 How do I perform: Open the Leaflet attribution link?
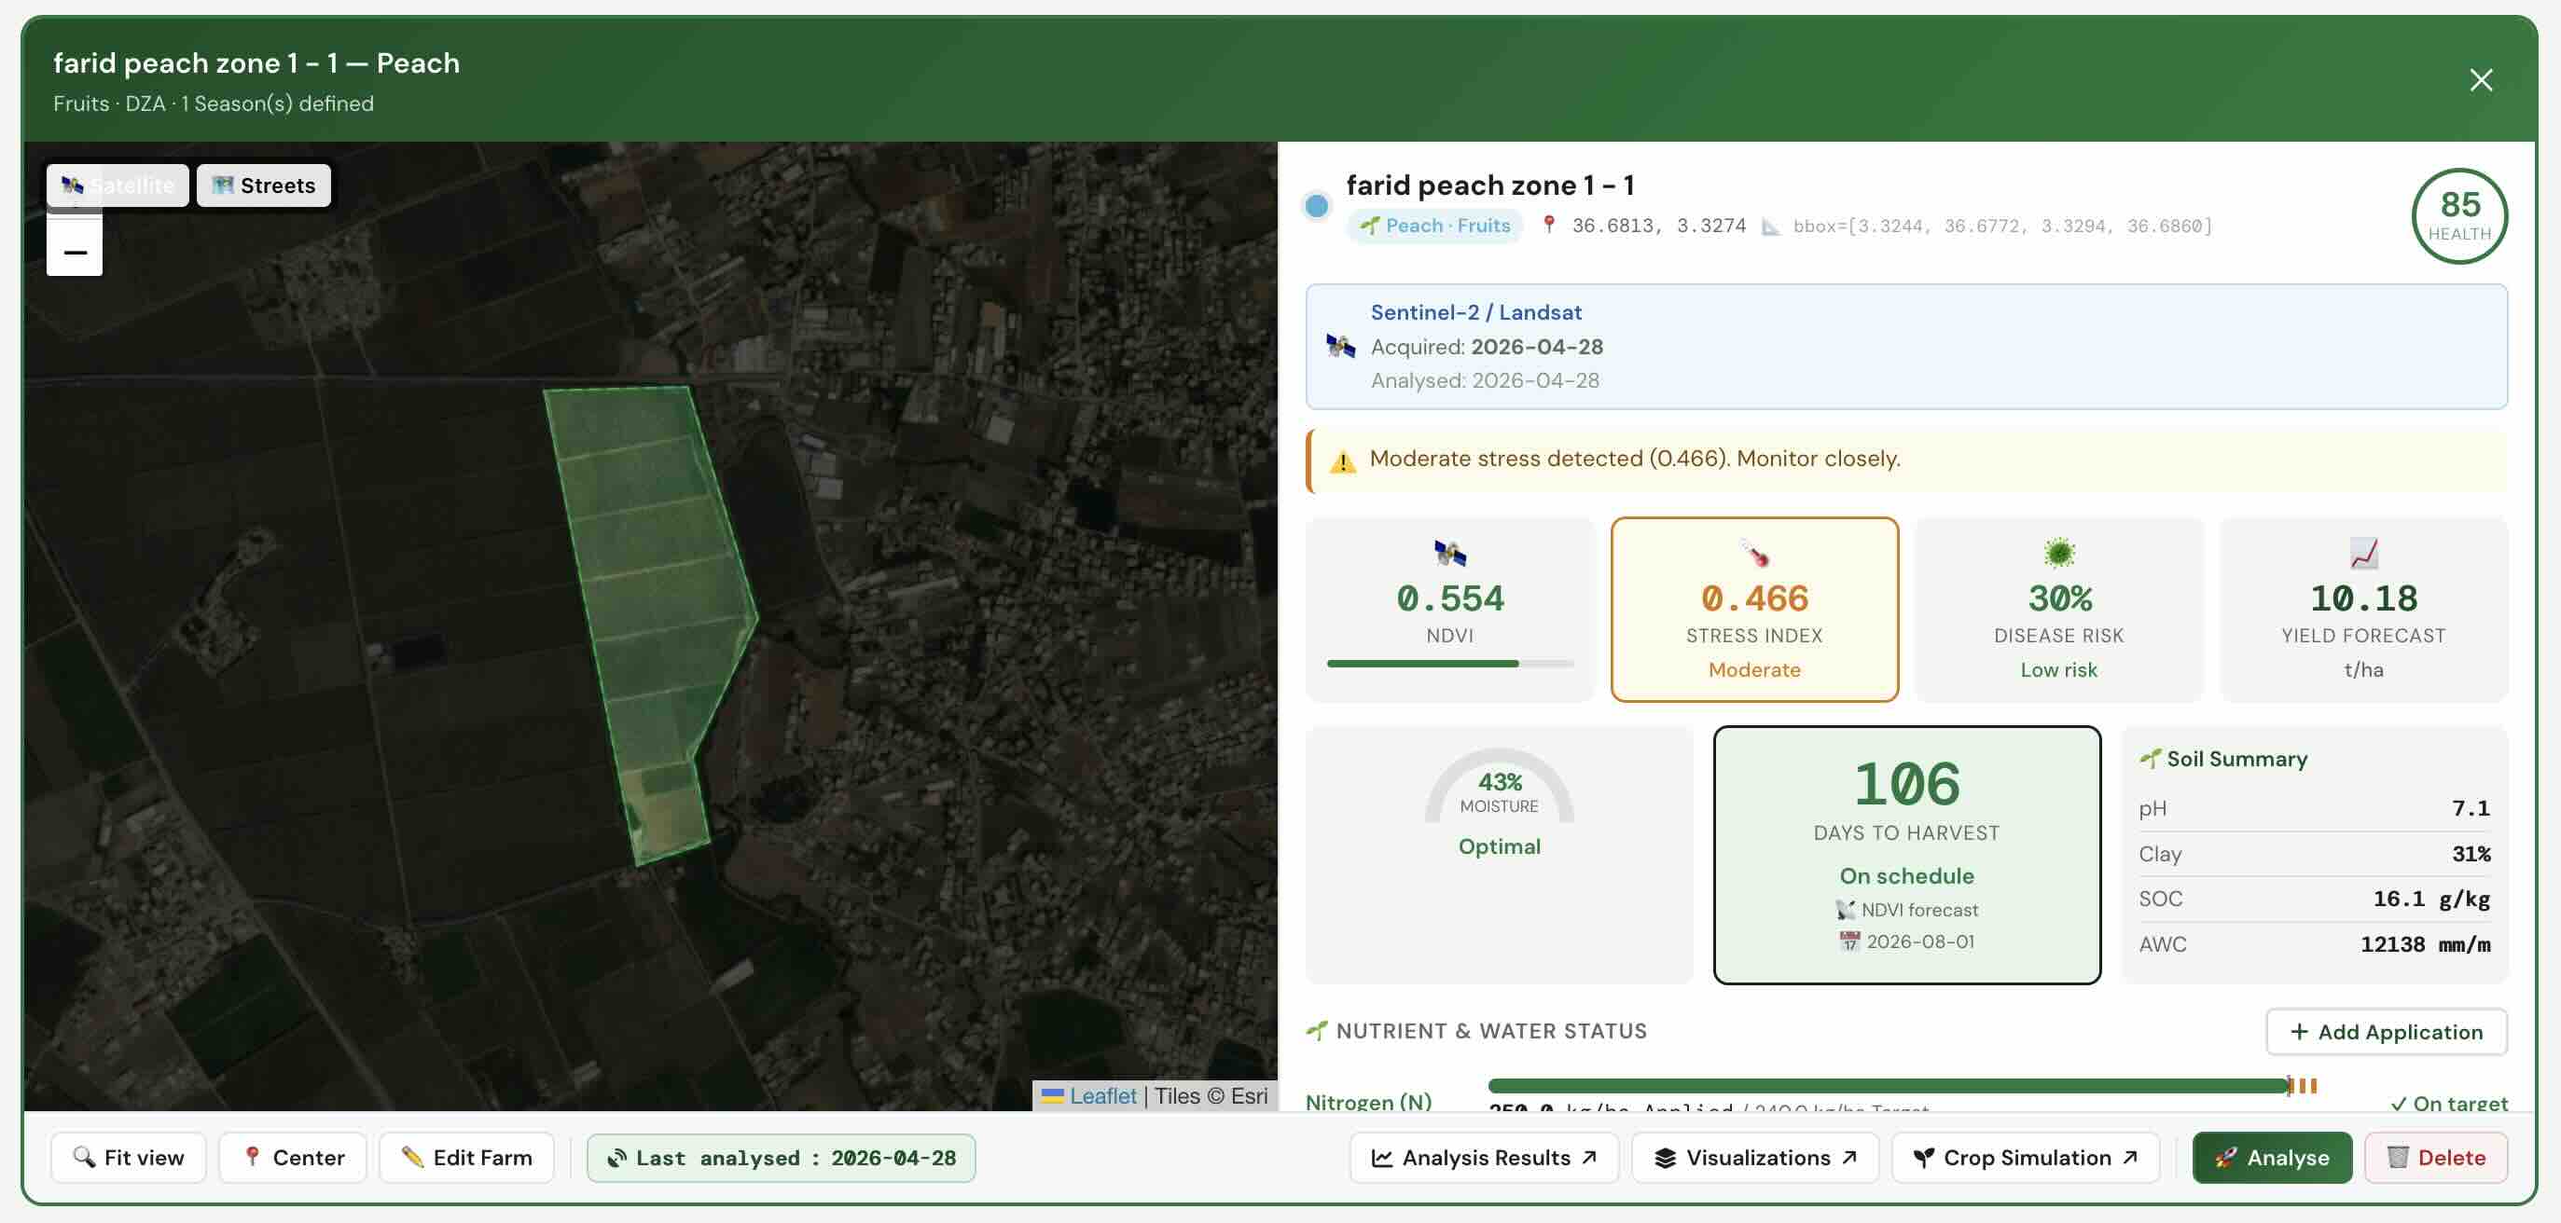pyautogui.click(x=1102, y=1096)
